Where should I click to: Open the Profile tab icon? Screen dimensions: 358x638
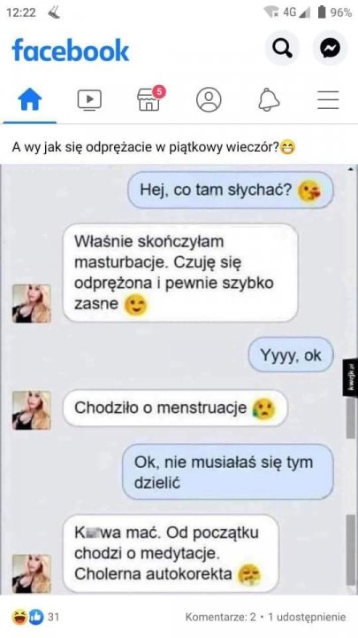coord(209,99)
